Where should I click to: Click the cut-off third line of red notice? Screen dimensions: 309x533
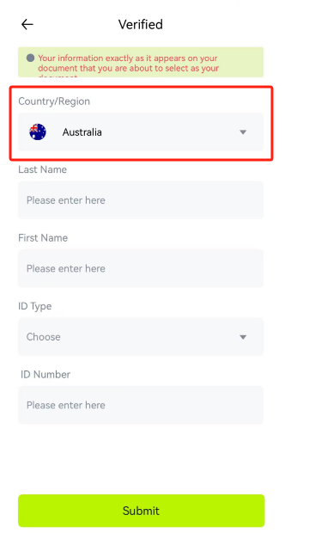58,76
